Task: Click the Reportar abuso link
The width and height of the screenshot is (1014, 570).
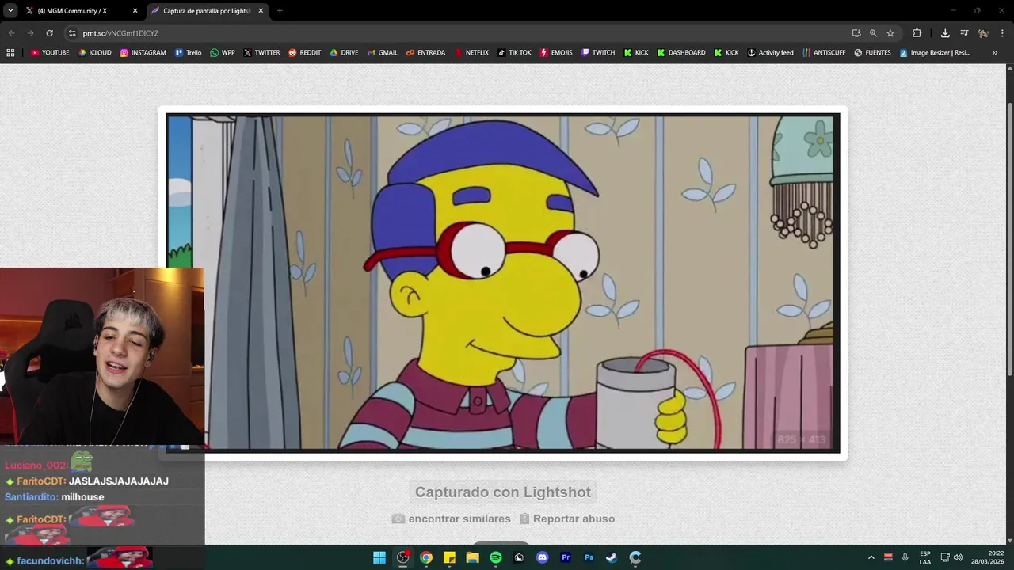Action: (567, 519)
